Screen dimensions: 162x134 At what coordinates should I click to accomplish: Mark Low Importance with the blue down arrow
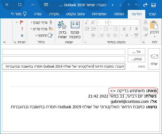pyautogui.click(x=22, y=36)
